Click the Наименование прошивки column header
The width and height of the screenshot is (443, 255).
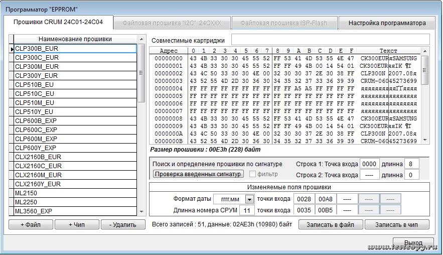coord(75,39)
